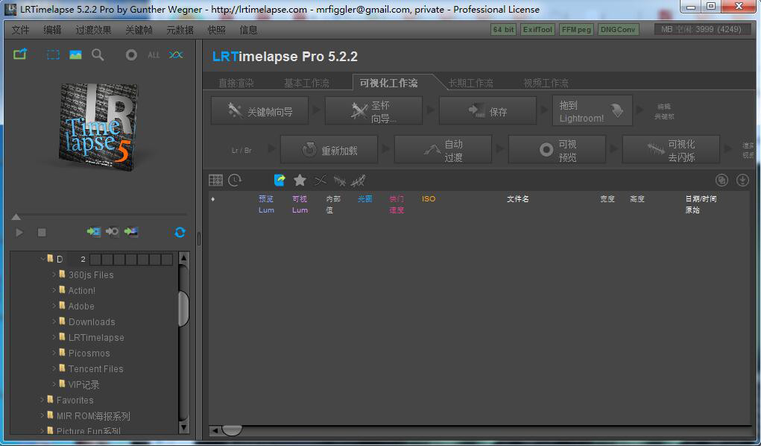761x446 pixels.
Task: Click the blue share arrow icon above table
Action: click(x=280, y=180)
